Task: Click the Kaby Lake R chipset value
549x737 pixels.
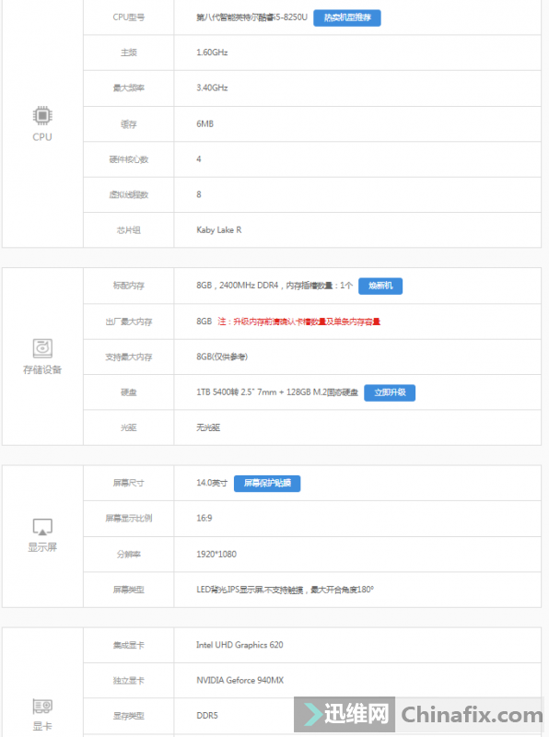Action: [219, 229]
